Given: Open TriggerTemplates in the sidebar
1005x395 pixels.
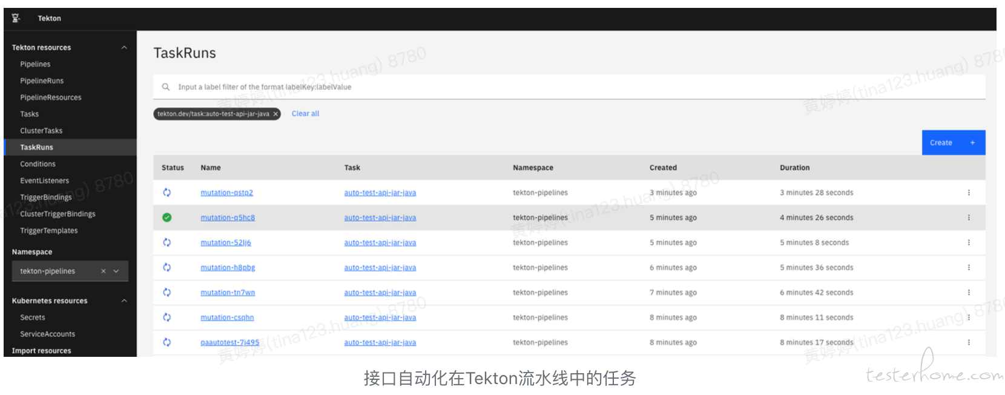Looking at the screenshot, I should tap(49, 231).
